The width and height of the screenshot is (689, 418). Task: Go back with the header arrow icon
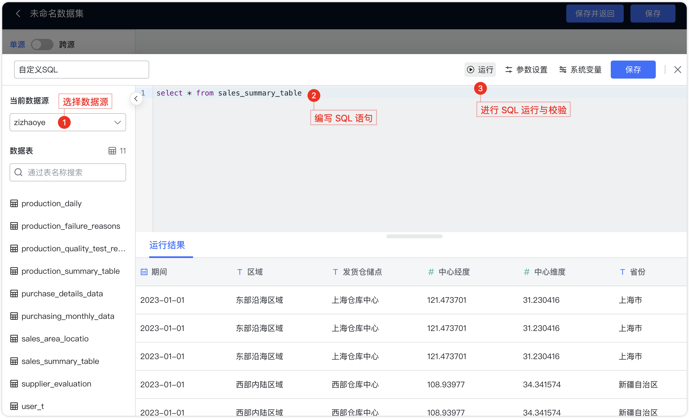[18, 14]
